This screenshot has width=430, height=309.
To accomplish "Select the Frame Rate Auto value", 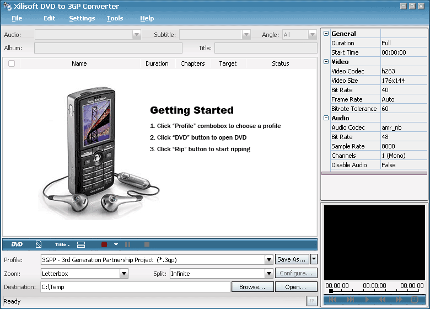I will (x=404, y=99).
